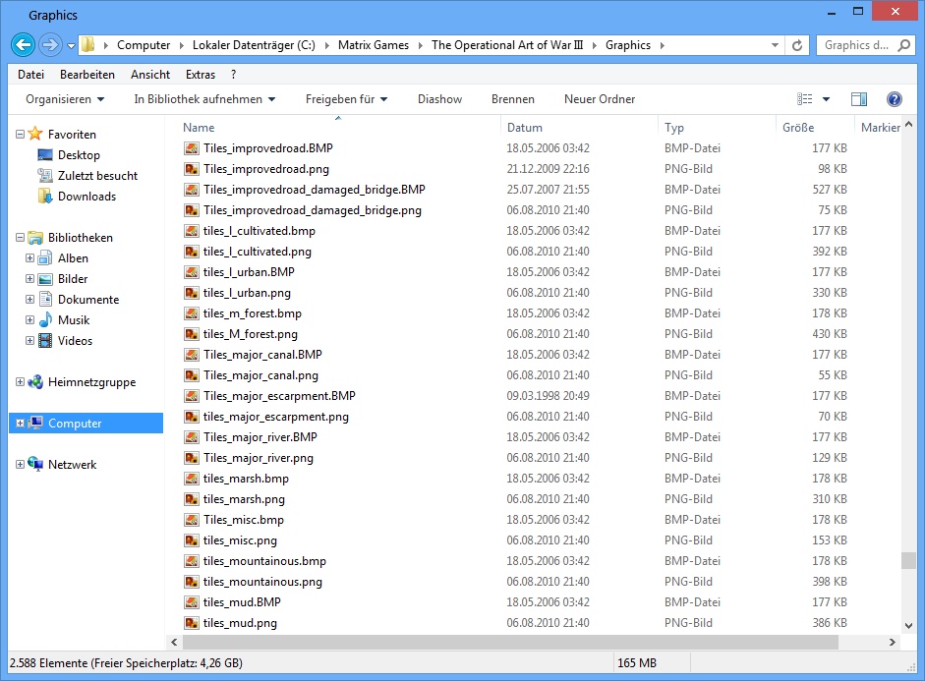925x681 pixels.
Task: Sort by Größe column header
Action: tap(798, 128)
